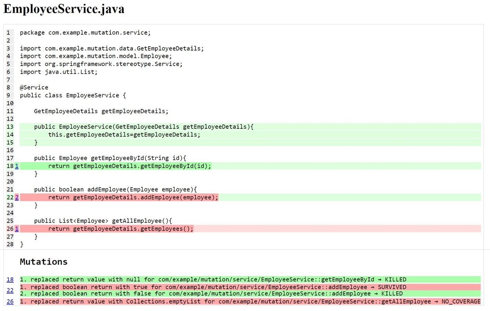Click line number 18 link in Mutations section
490x311 pixels.
pos(10,280)
